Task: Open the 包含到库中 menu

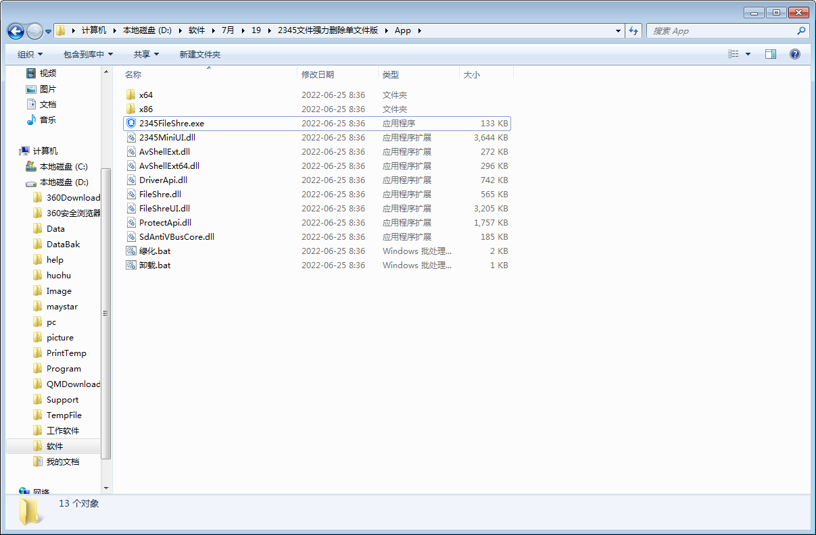Action: click(89, 54)
